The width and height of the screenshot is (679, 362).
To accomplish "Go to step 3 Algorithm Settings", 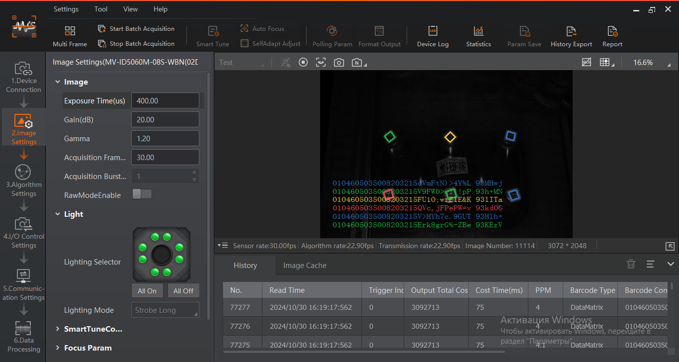I will [x=23, y=181].
